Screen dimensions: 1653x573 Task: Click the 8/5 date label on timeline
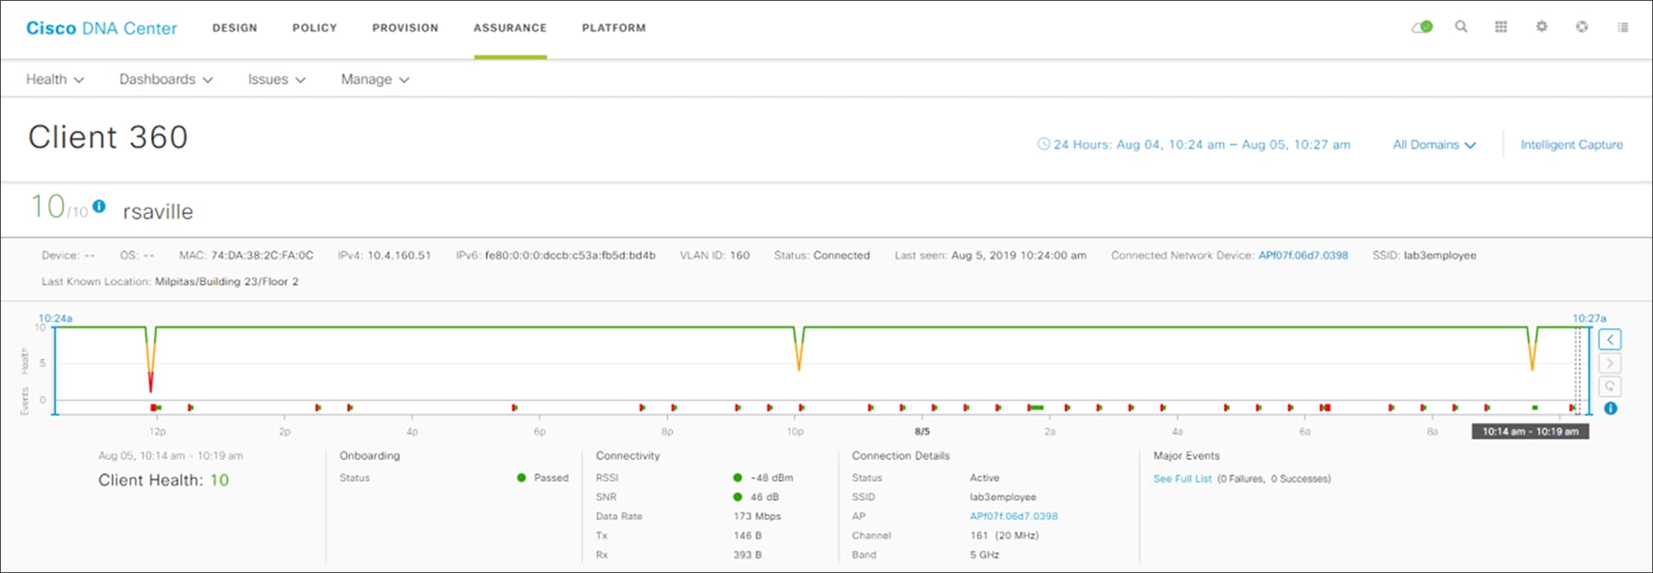[x=922, y=432]
